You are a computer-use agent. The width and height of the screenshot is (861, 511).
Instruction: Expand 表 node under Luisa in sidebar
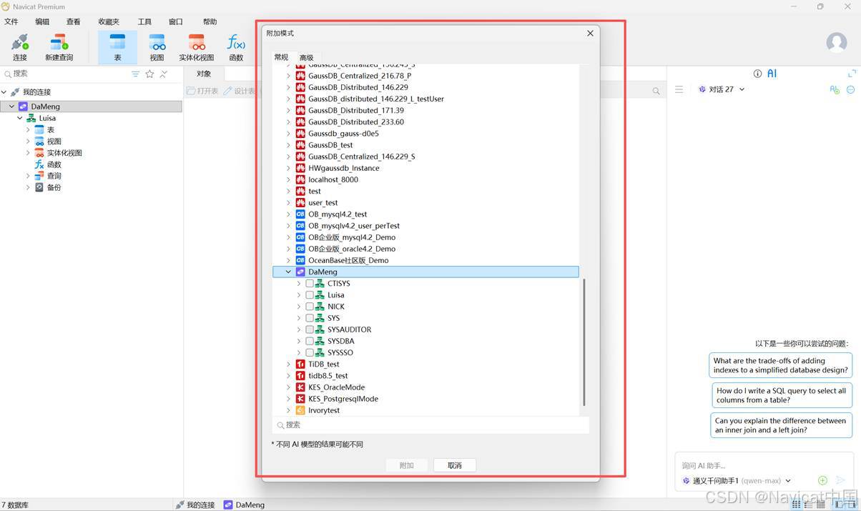click(x=28, y=130)
